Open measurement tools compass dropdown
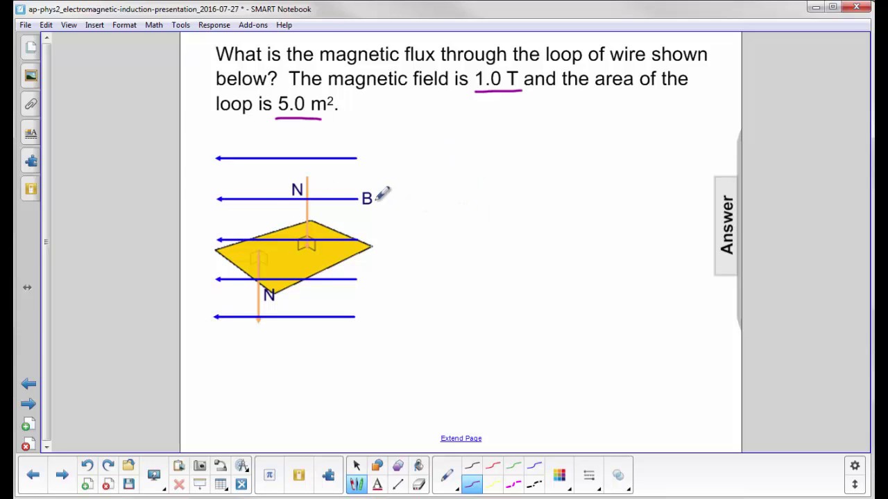Image resolution: width=888 pixels, height=499 pixels. pos(241,465)
